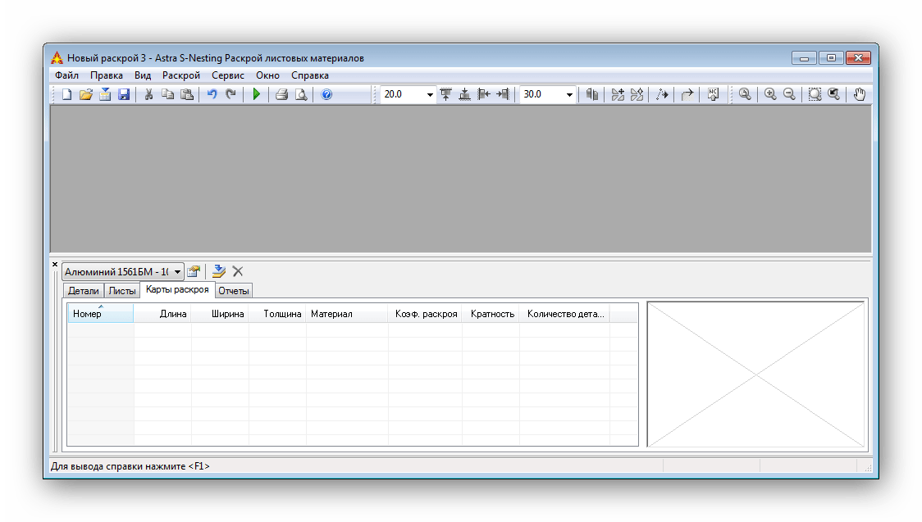Open a file with the folder icon
The image size is (922, 522).
(85, 94)
